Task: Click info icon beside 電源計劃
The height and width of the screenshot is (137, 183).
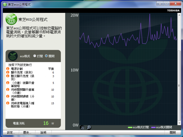Action: [x=8, y=69]
